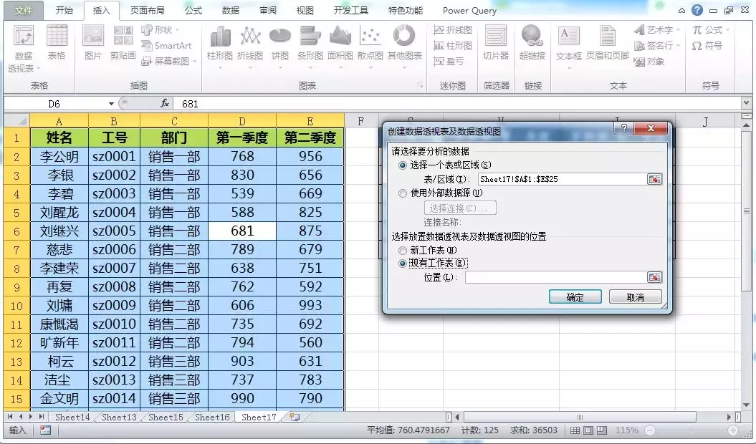Open Other Charts (其他图表)
The height and width of the screenshot is (444, 756).
pos(405,47)
